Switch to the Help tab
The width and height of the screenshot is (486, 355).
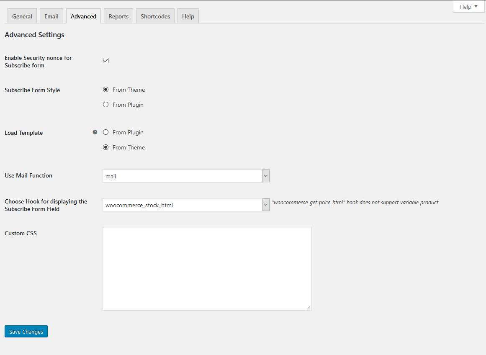[188, 15]
